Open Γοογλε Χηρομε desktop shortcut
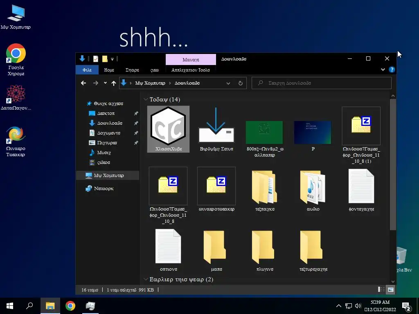419x314 pixels. [x=16, y=60]
